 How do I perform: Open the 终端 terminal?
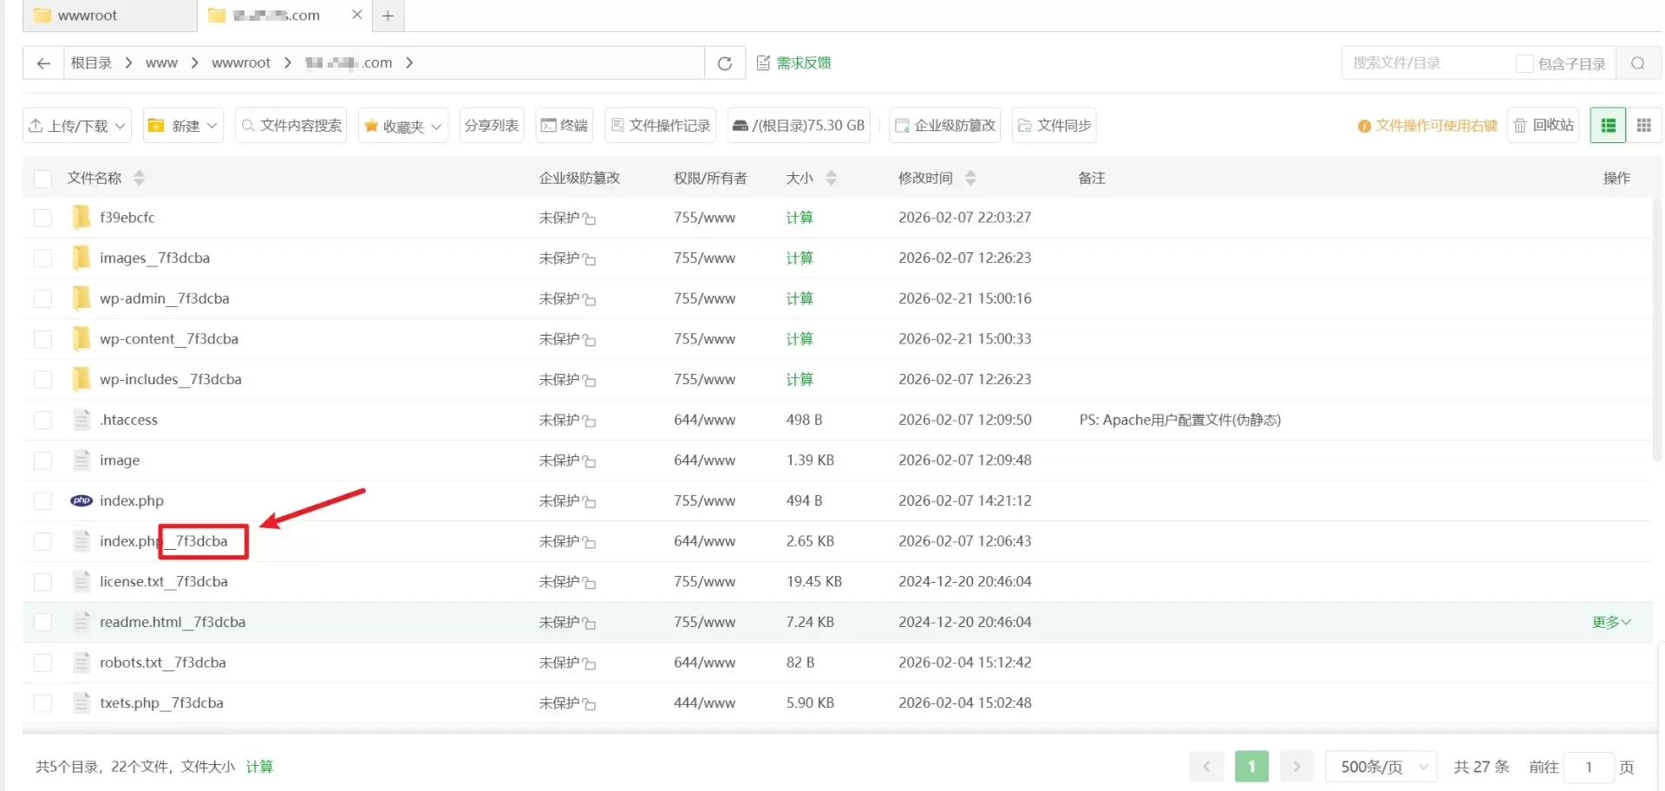tap(565, 126)
